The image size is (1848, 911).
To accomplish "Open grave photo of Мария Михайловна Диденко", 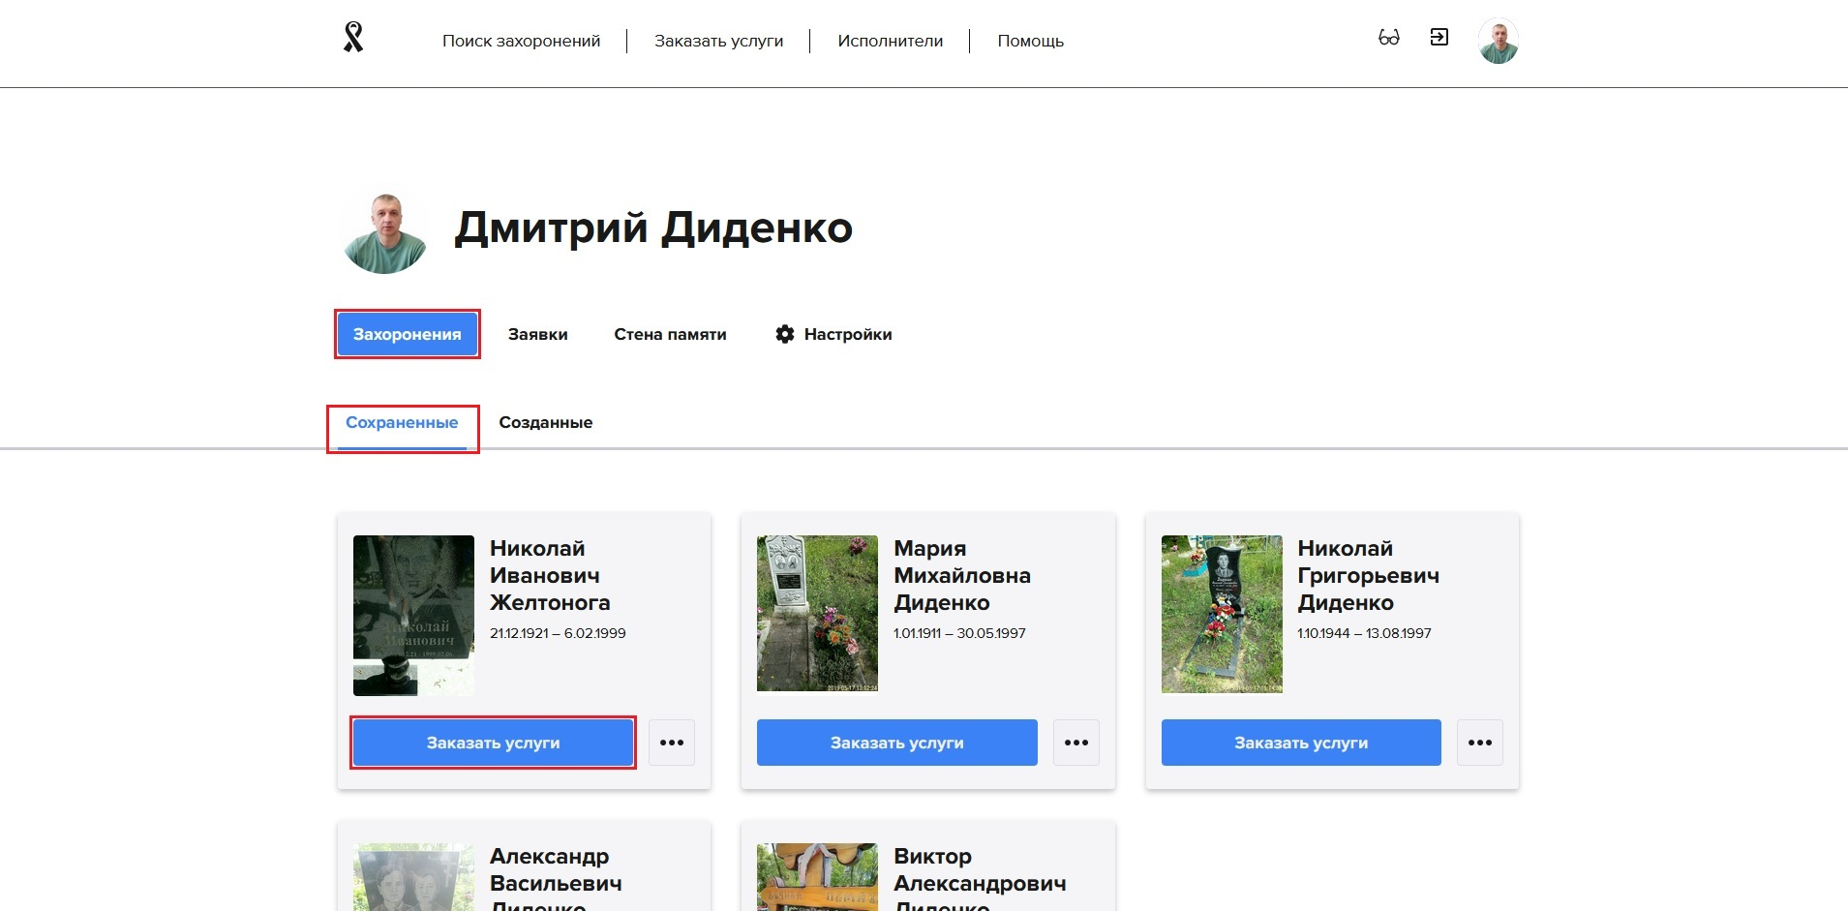I will point(817,614).
